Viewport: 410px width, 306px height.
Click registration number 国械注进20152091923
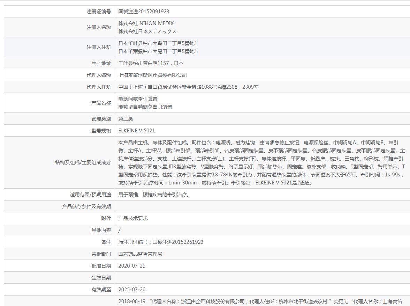click(x=144, y=12)
